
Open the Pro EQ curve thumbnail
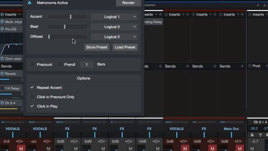pos(11,44)
